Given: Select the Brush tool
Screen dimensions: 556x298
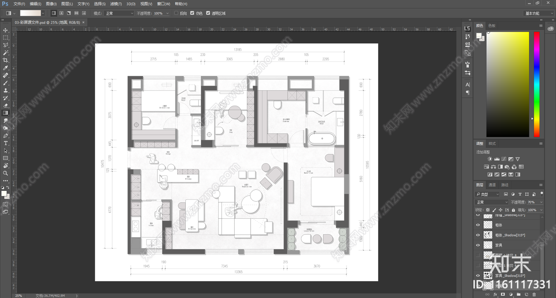Looking at the screenshot, I should (6, 83).
